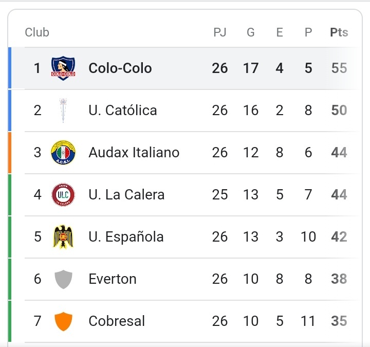370x347 pixels.
Task: Open the Everton team name link
Action: tap(112, 279)
